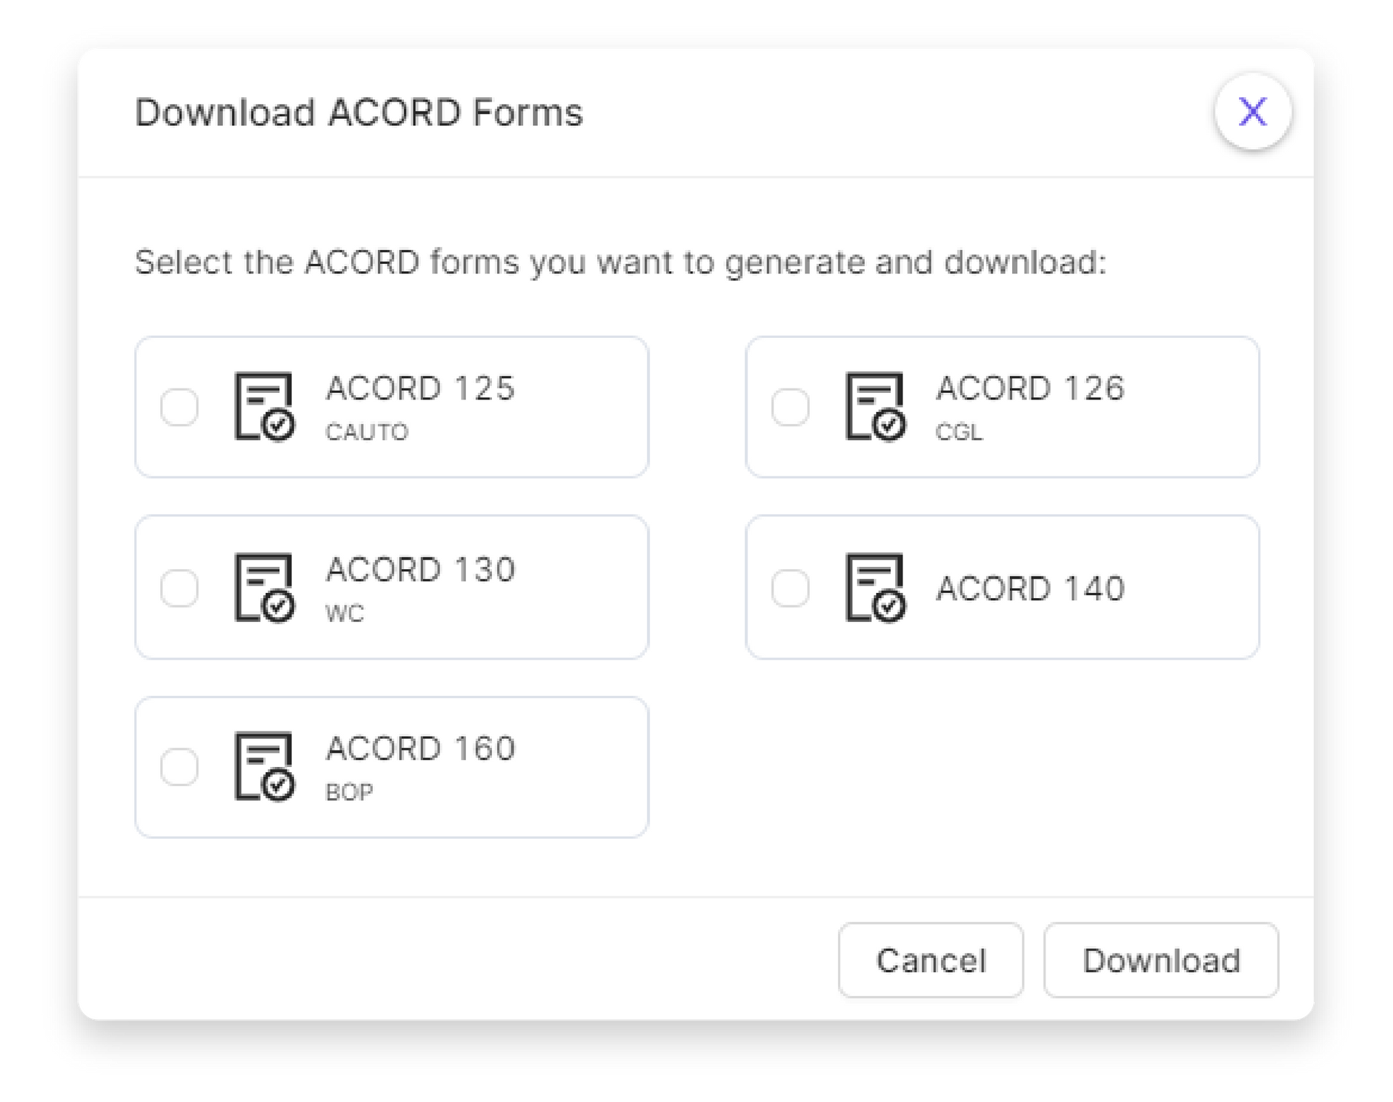Select the ACORD 140 checkbox
Viewport: 1393px width, 1102px height.
(790, 587)
